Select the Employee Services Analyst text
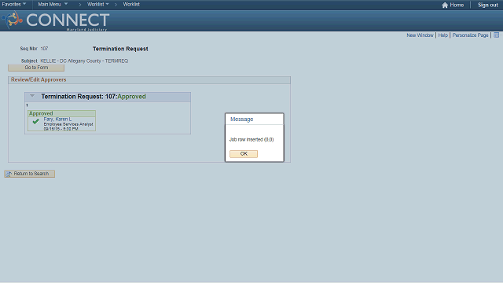 68,124
